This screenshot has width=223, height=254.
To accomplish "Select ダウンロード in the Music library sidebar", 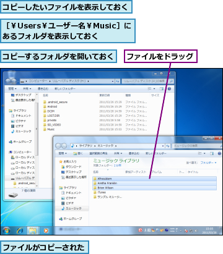I will [71, 167].
